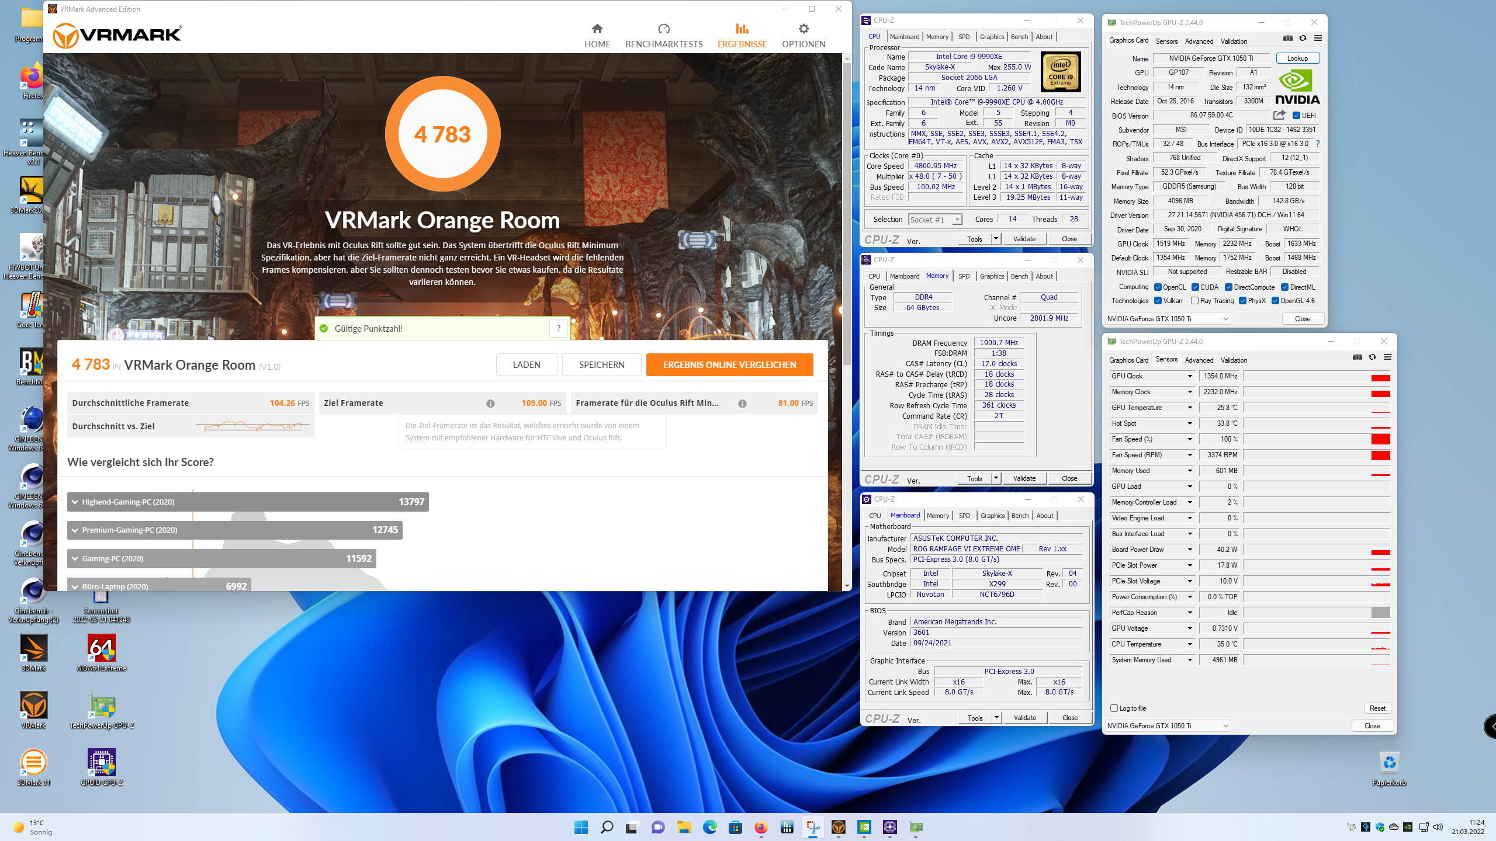Toggle PhysX checkbox in GPU-Z
The image size is (1496, 841).
point(1242,301)
